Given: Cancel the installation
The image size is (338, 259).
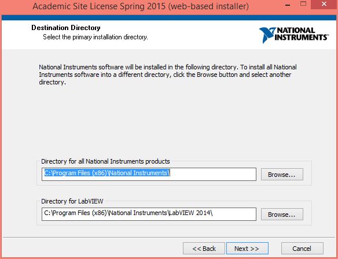Looking at the screenshot, I should pyautogui.click(x=302, y=249).
